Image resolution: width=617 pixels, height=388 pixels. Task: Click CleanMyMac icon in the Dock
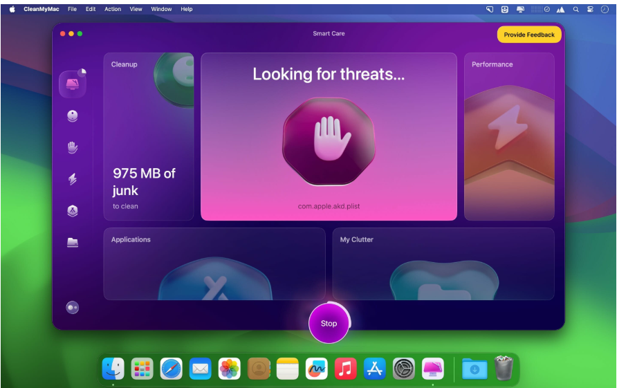click(x=433, y=369)
